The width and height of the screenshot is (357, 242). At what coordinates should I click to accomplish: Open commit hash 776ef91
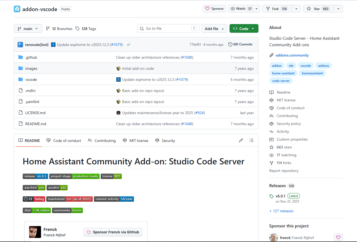tap(195, 45)
